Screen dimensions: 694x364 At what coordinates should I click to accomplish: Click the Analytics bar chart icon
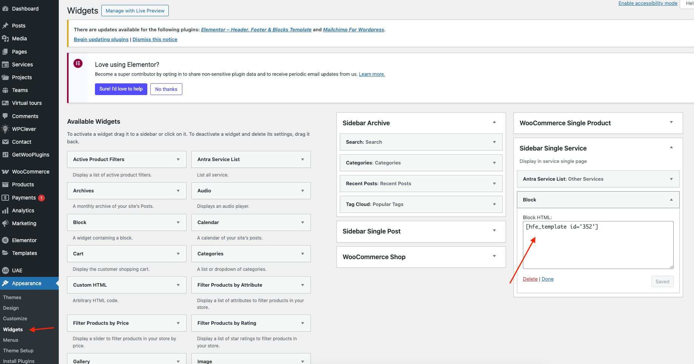(5, 210)
